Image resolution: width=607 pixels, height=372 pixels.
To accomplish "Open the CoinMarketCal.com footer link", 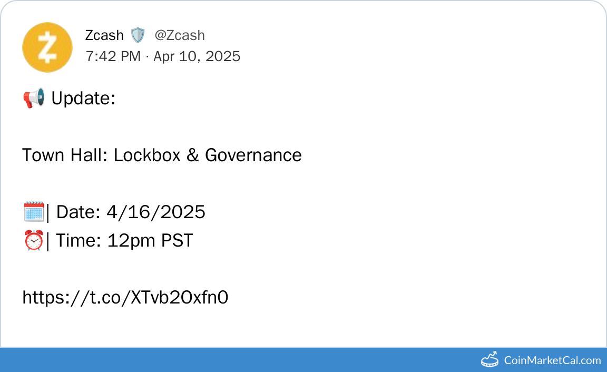I will click(552, 360).
